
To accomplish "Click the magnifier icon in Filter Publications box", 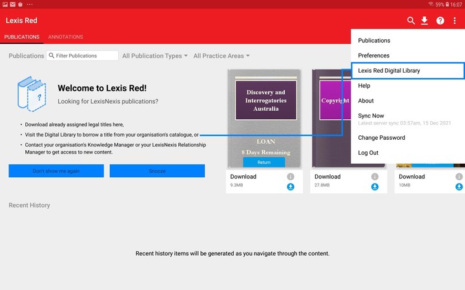I will coord(51,55).
